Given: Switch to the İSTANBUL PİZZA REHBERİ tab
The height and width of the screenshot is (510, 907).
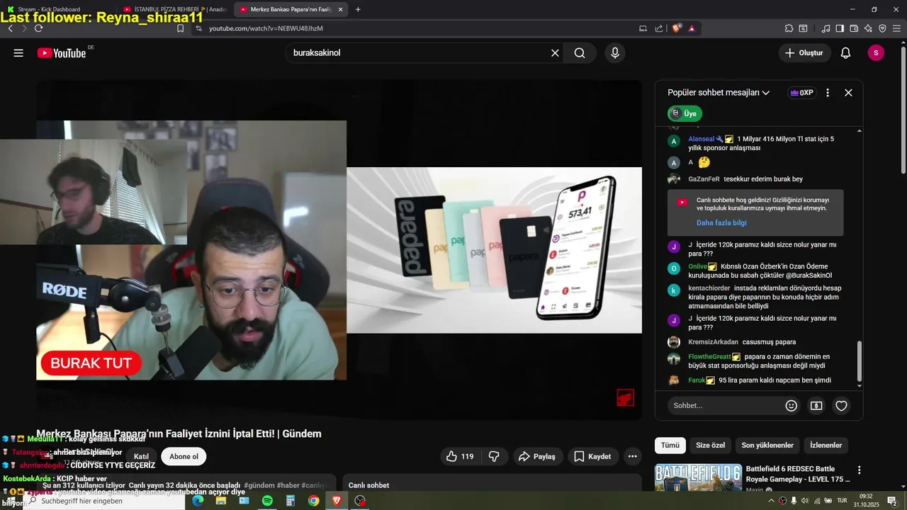Looking at the screenshot, I should (174, 9).
